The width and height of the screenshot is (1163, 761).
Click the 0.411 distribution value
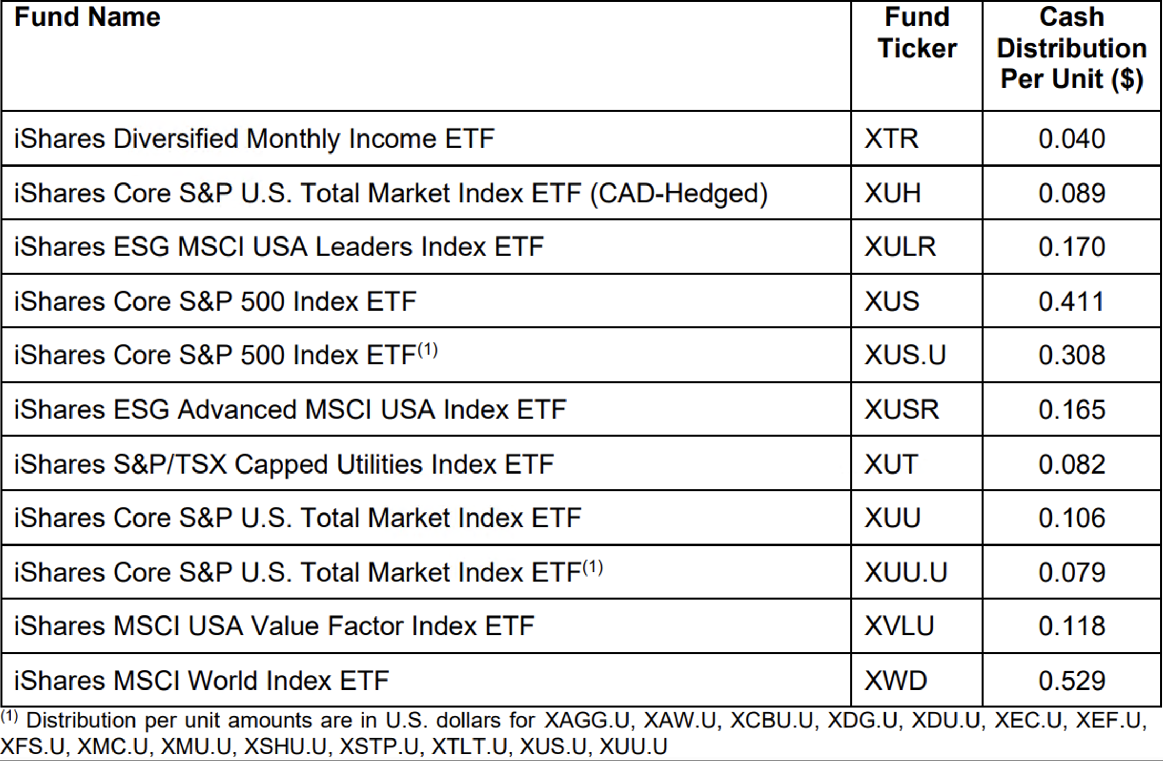click(x=1071, y=302)
